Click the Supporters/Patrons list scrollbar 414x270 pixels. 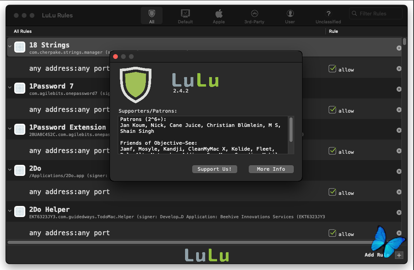tap(291, 130)
